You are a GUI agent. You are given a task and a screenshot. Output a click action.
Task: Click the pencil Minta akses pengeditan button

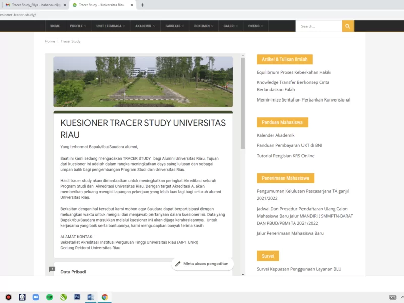(x=203, y=264)
